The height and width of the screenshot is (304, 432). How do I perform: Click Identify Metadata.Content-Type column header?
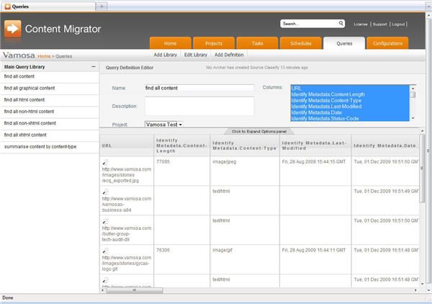coord(245,146)
